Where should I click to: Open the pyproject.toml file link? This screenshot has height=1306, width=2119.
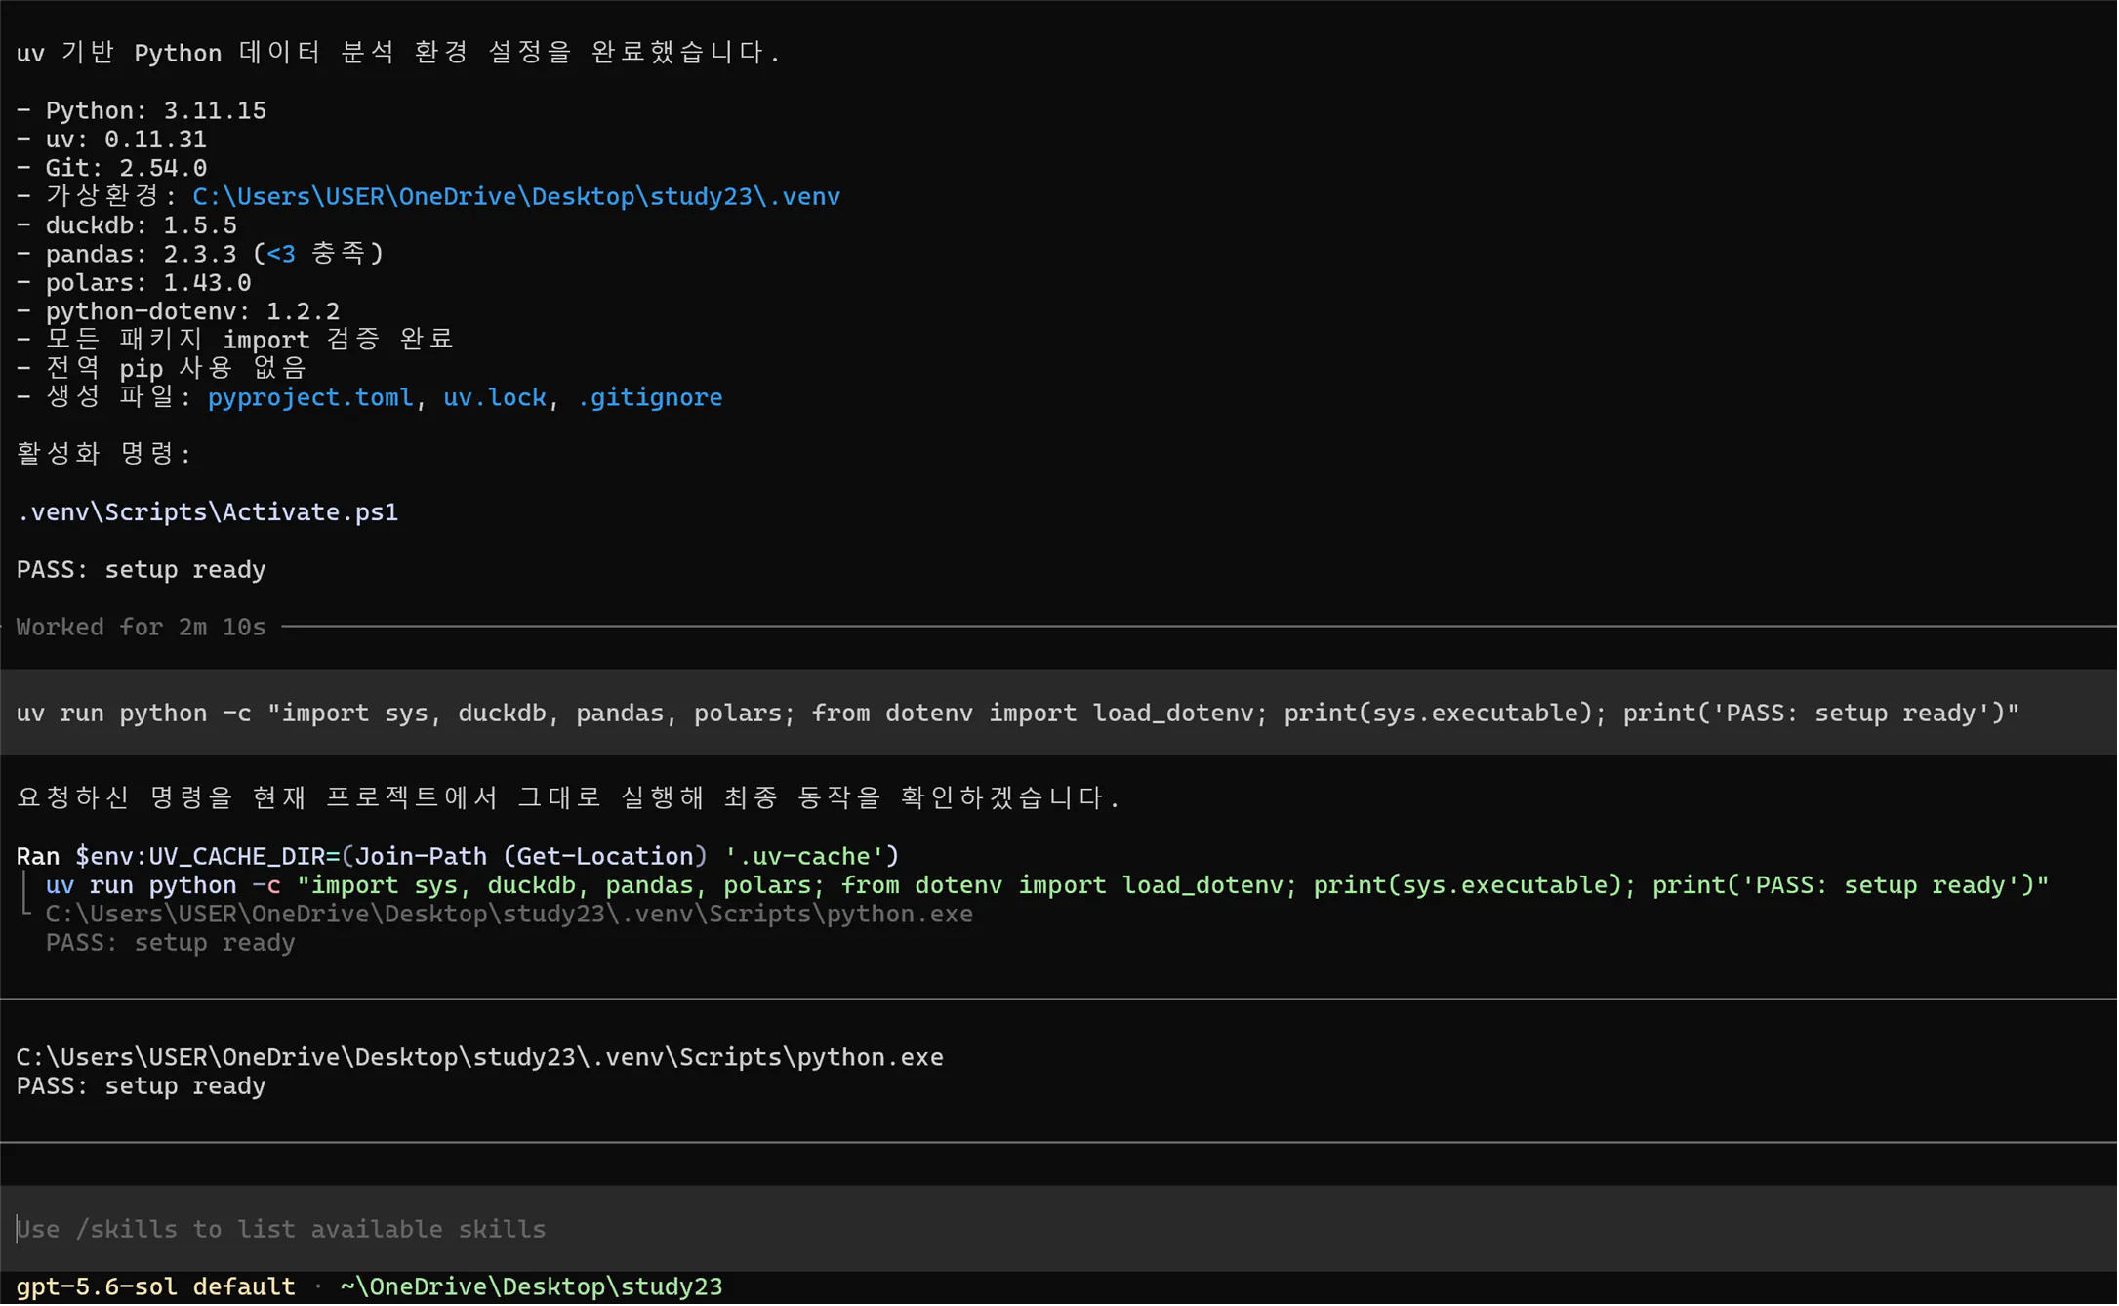coord(310,398)
